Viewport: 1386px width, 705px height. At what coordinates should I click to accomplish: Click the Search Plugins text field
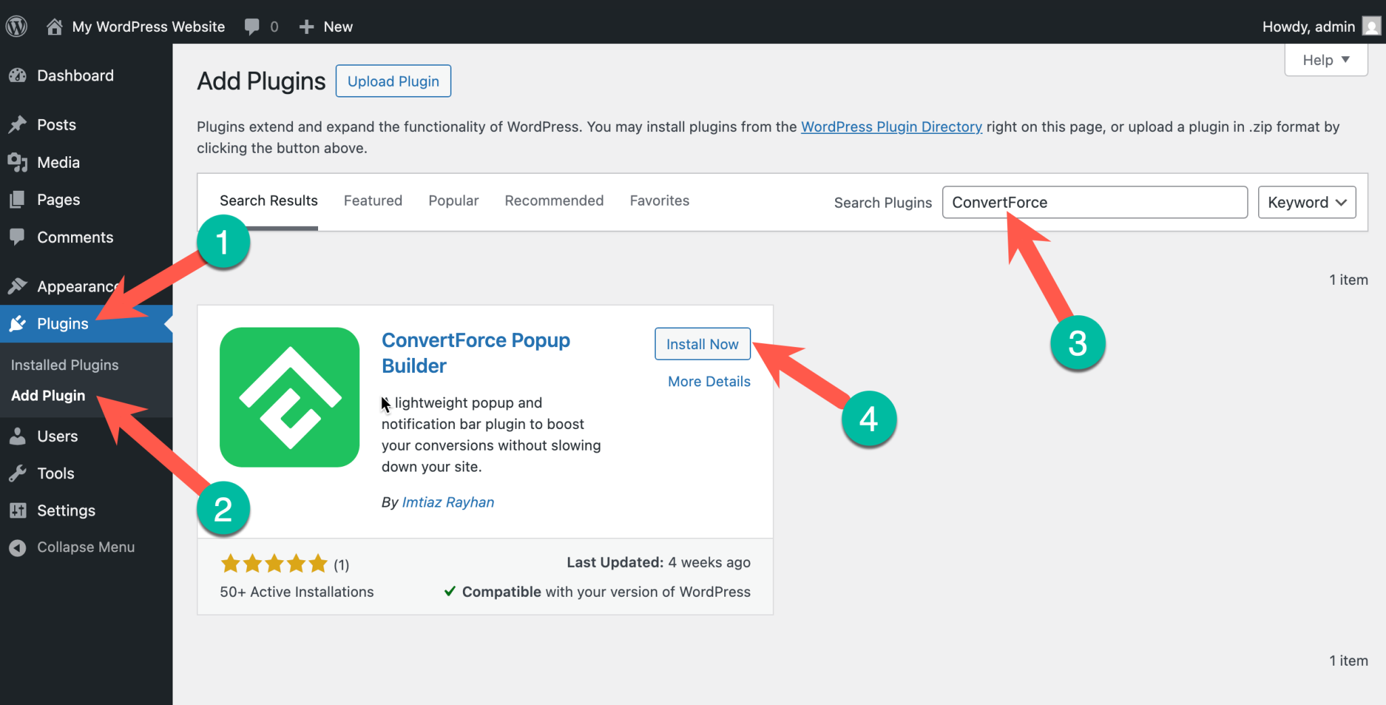click(x=1094, y=202)
